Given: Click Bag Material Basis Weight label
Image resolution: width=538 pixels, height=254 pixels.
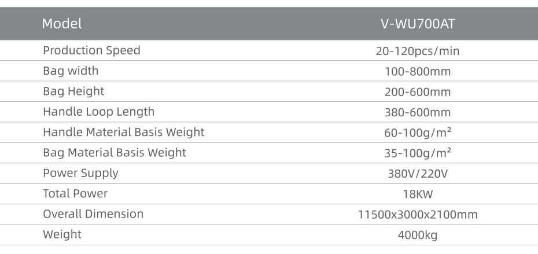Looking at the screenshot, I should pyautogui.click(x=115, y=153).
